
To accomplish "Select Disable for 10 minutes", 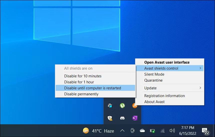I will click(x=83, y=76).
